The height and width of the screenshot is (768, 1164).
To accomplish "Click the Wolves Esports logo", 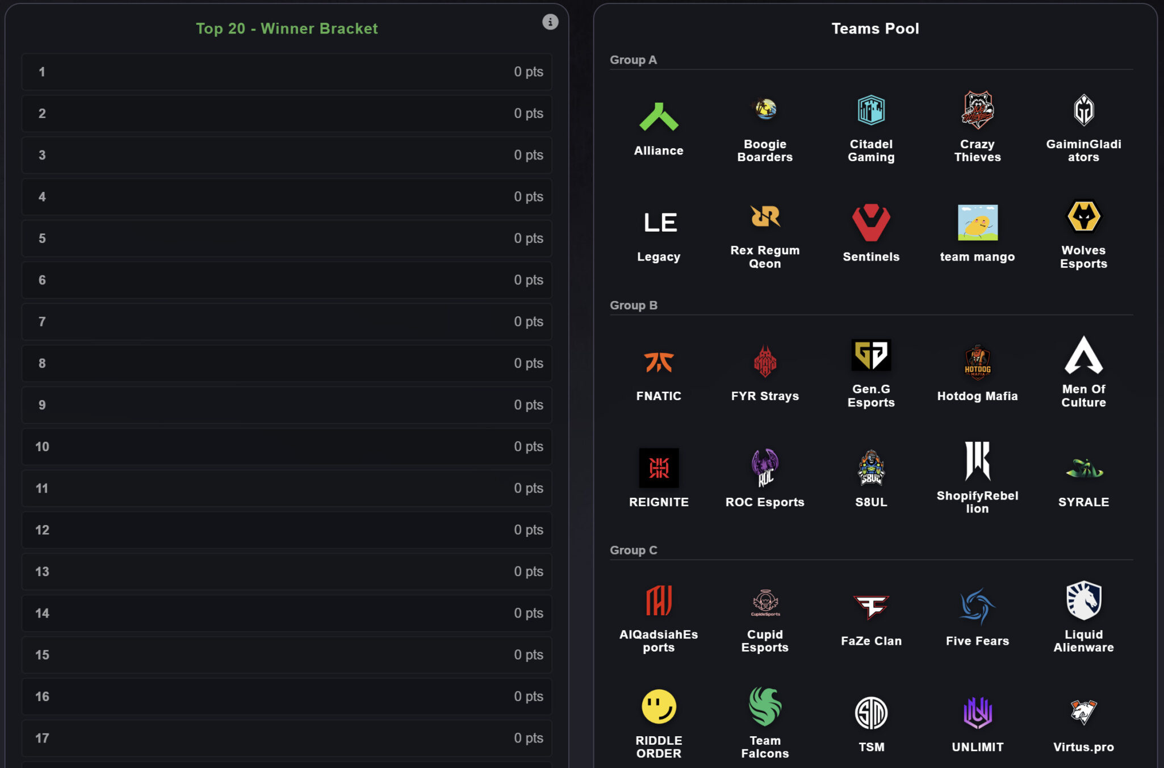I will 1083,217.
